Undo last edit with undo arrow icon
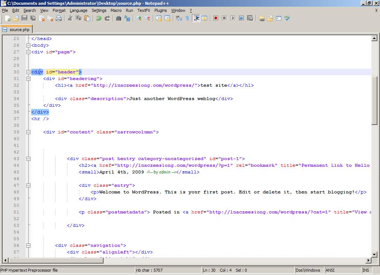The width and height of the screenshot is (380, 275). 98,18
